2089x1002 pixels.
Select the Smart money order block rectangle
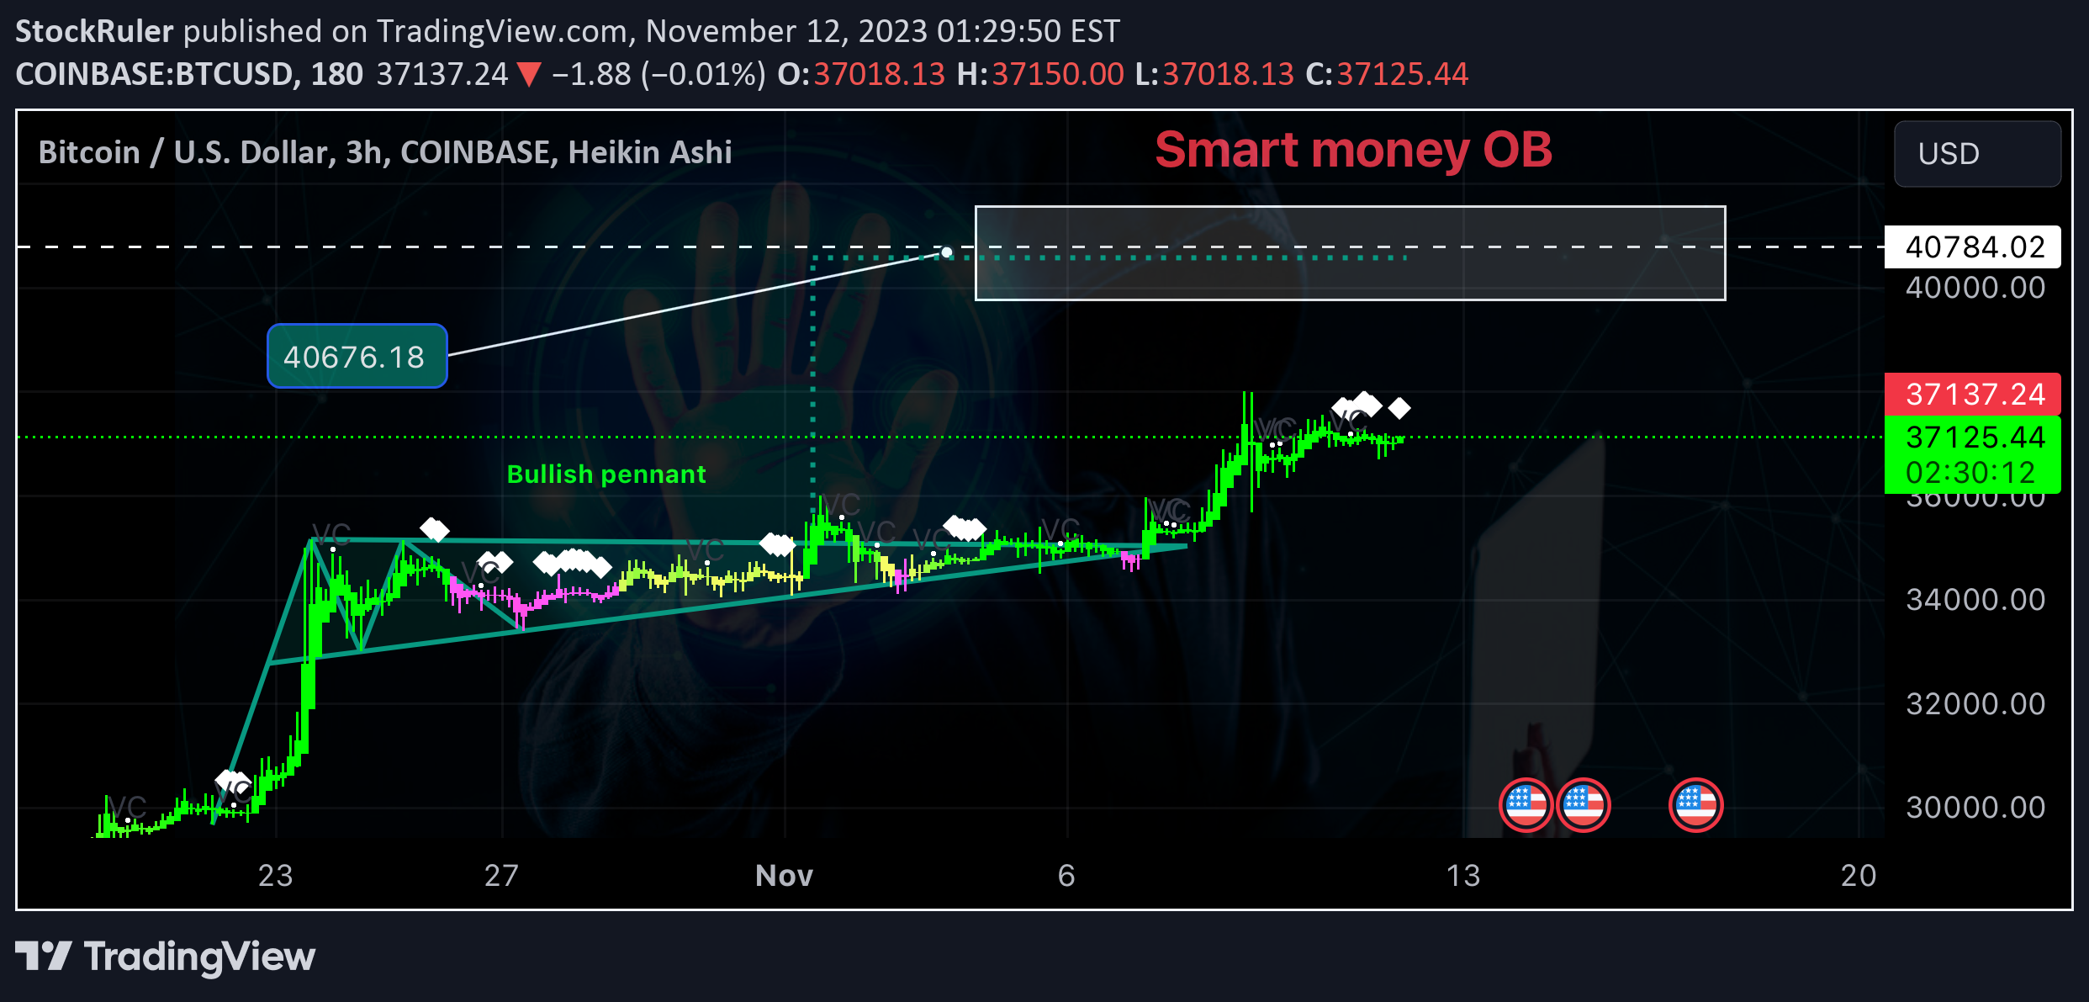point(1350,252)
